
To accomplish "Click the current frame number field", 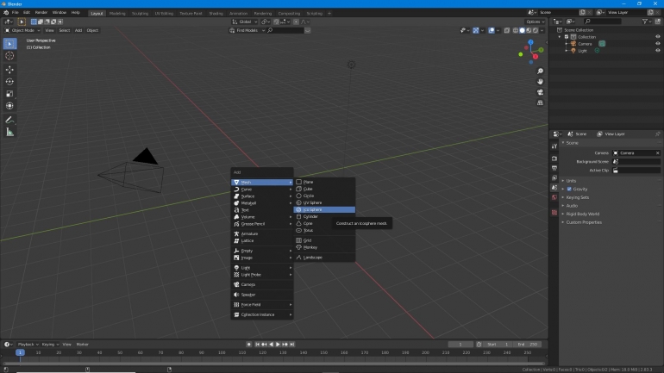I will (x=460, y=345).
